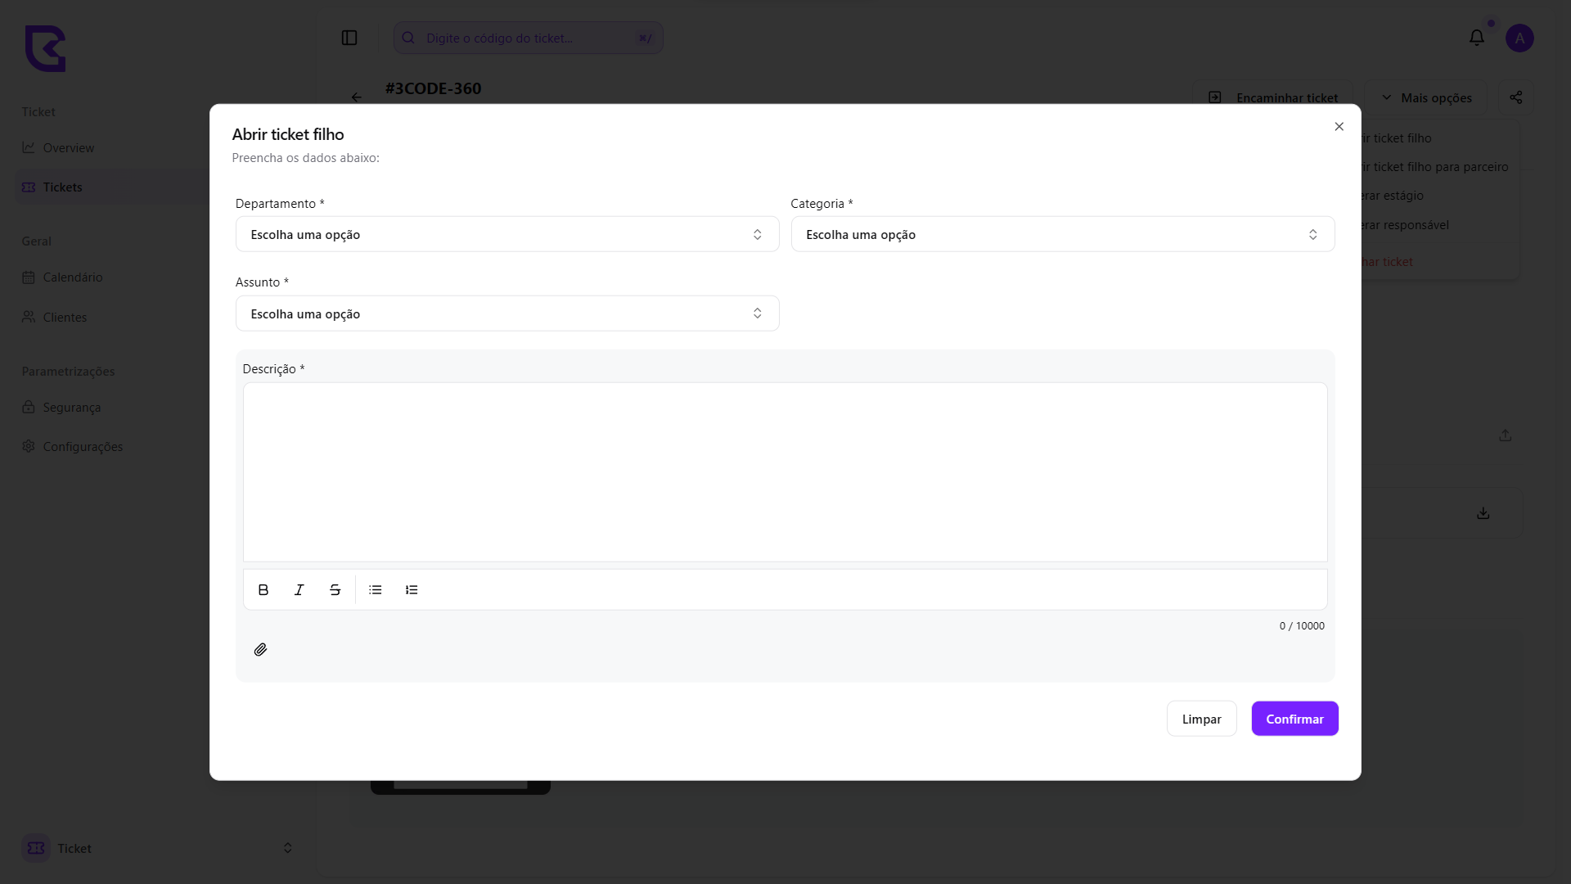Open Mais opções menu
1571x884 pixels.
(x=1426, y=97)
